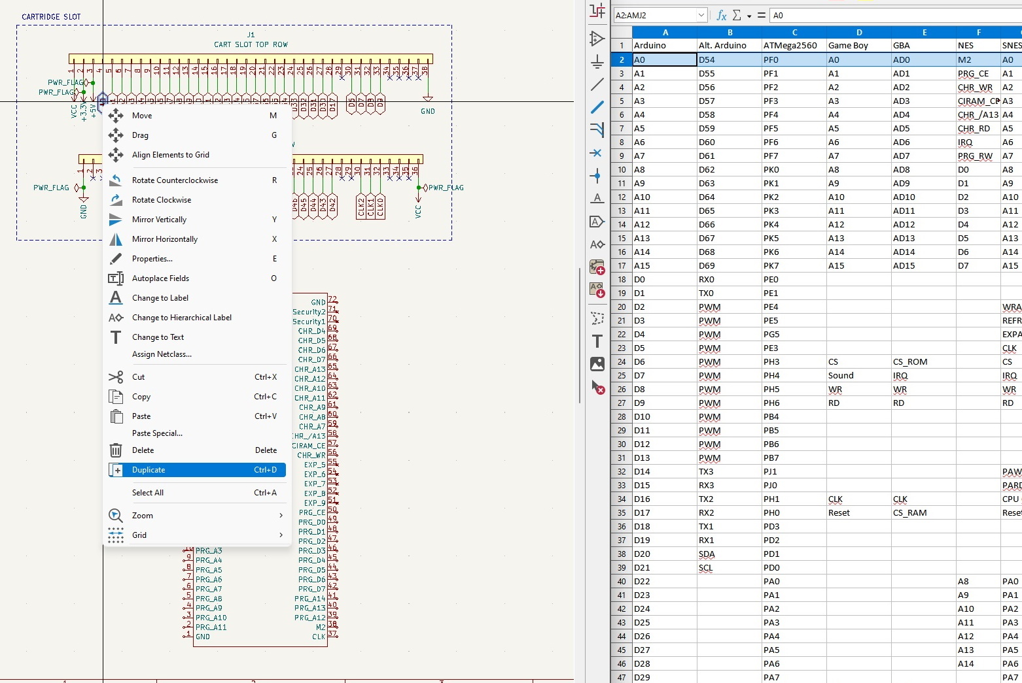
Task: Select the No-Connect flag tool
Action: tap(597, 152)
